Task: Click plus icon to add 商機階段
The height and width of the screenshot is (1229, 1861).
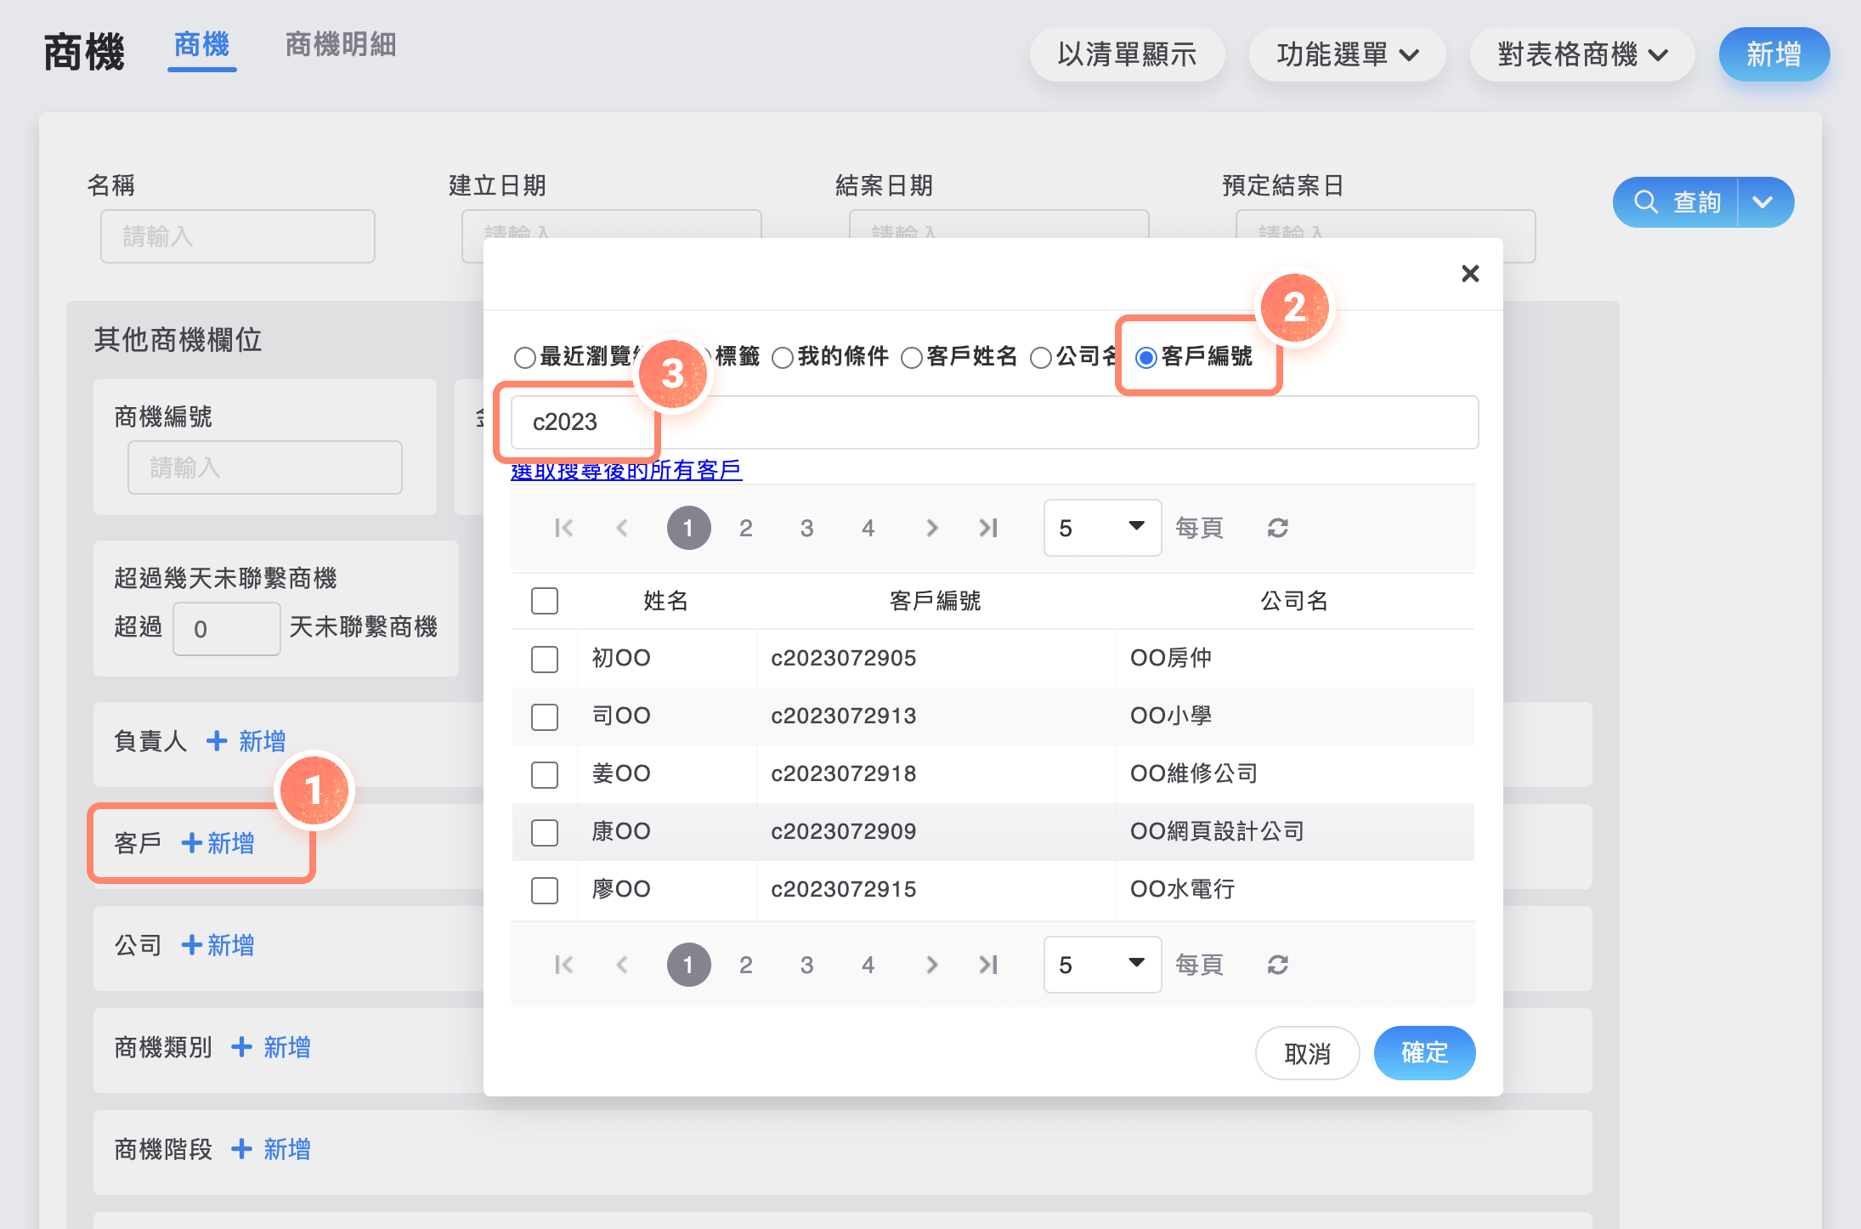Action: click(242, 1149)
